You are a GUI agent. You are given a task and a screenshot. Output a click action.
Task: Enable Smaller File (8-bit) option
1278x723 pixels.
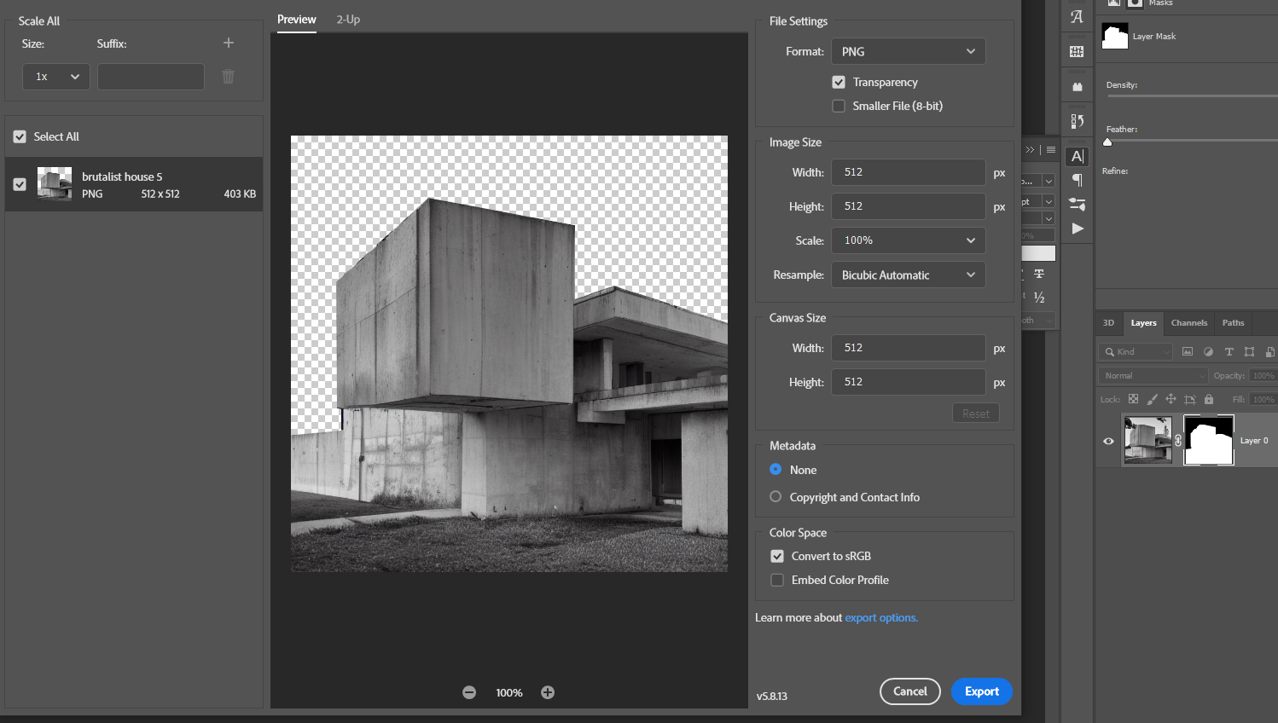coord(839,106)
